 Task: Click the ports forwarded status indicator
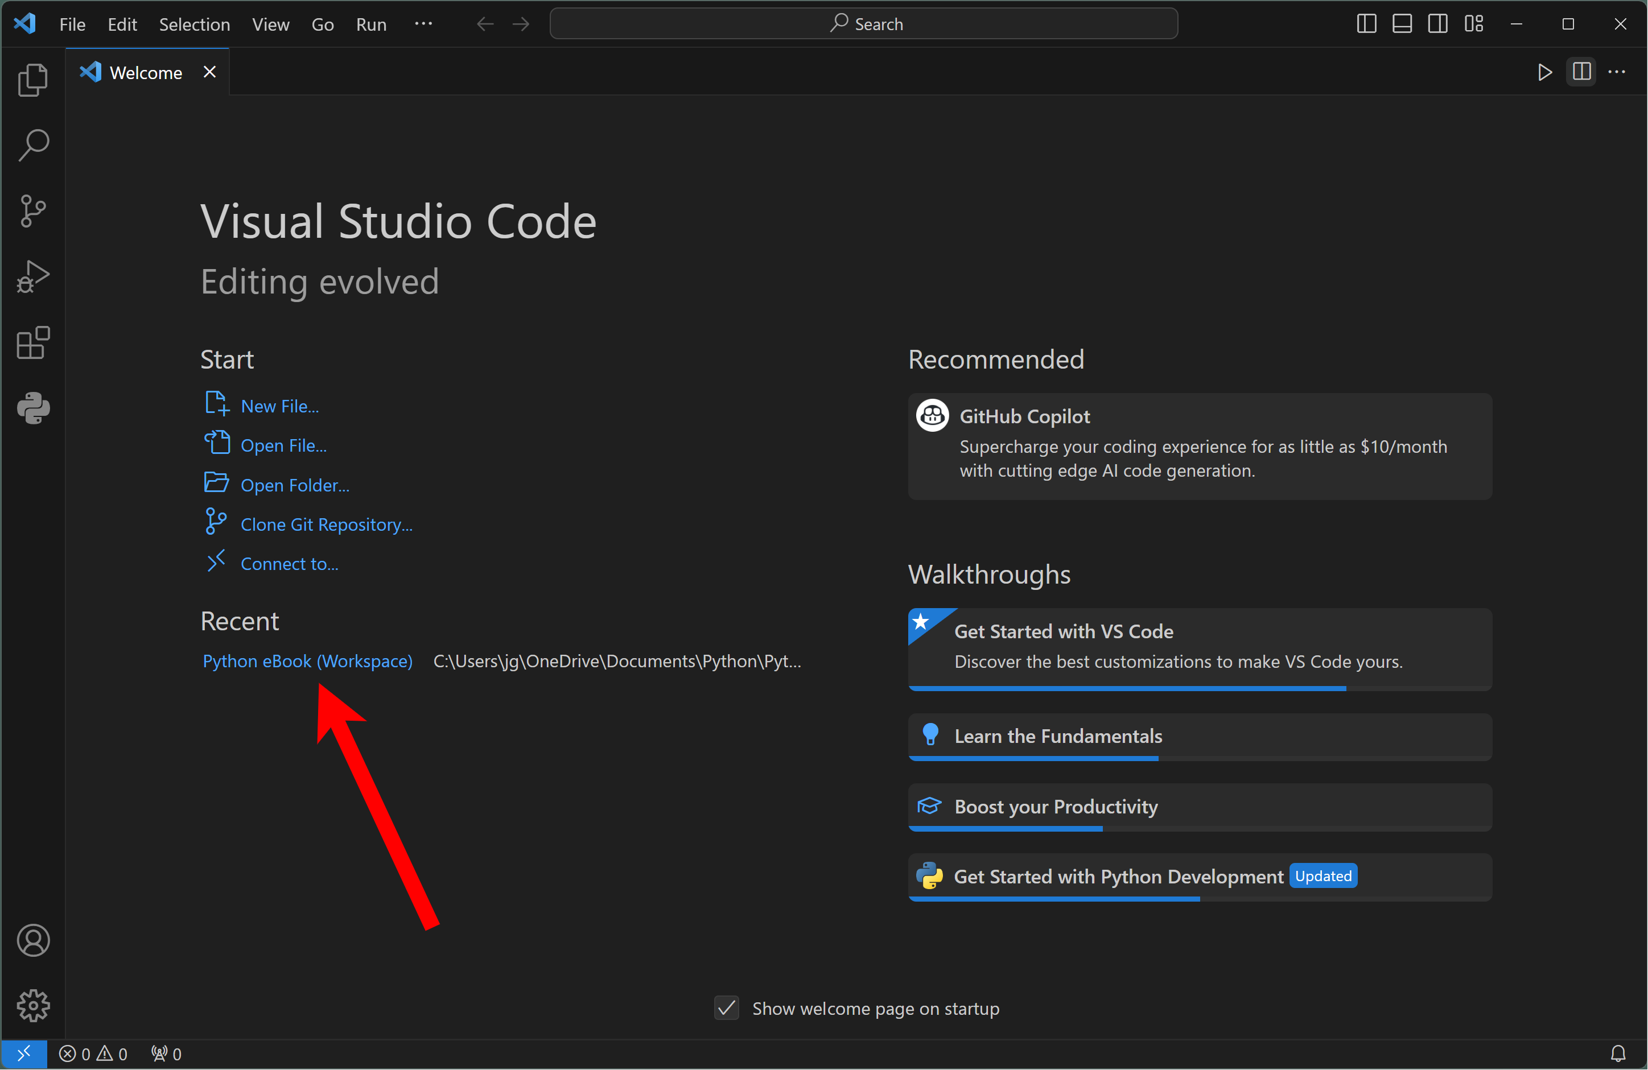166,1054
